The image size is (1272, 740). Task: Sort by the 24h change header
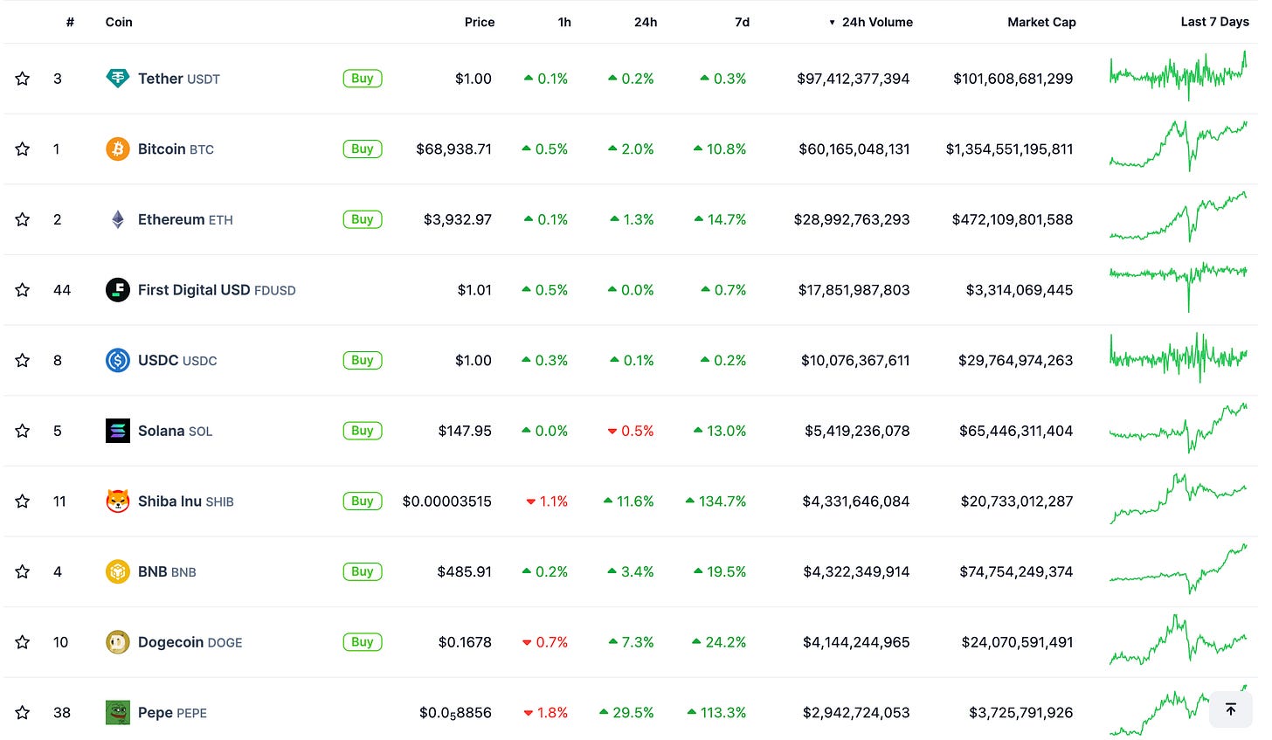coord(646,22)
